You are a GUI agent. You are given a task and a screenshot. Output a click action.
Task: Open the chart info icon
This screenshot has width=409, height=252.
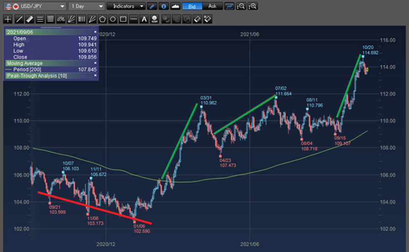tap(164, 6)
